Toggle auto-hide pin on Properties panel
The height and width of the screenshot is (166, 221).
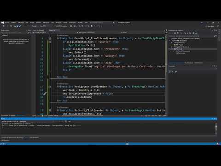point(214,66)
